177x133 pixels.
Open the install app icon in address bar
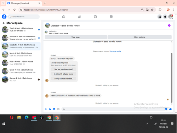pos(147,10)
